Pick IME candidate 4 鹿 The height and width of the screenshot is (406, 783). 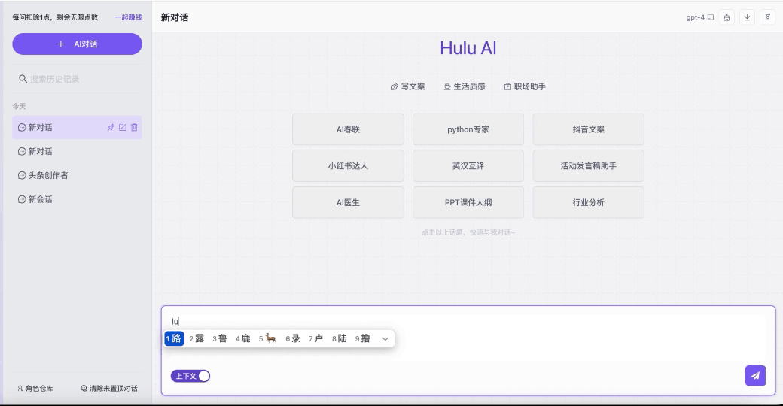point(243,338)
